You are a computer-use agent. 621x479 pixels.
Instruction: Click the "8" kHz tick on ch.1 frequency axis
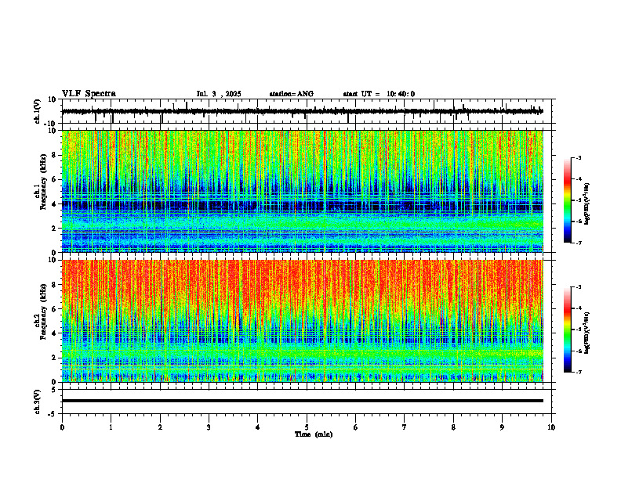(x=55, y=155)
